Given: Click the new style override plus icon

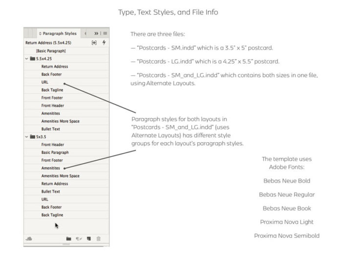Looking at the screenshot, I should (94, 42).
